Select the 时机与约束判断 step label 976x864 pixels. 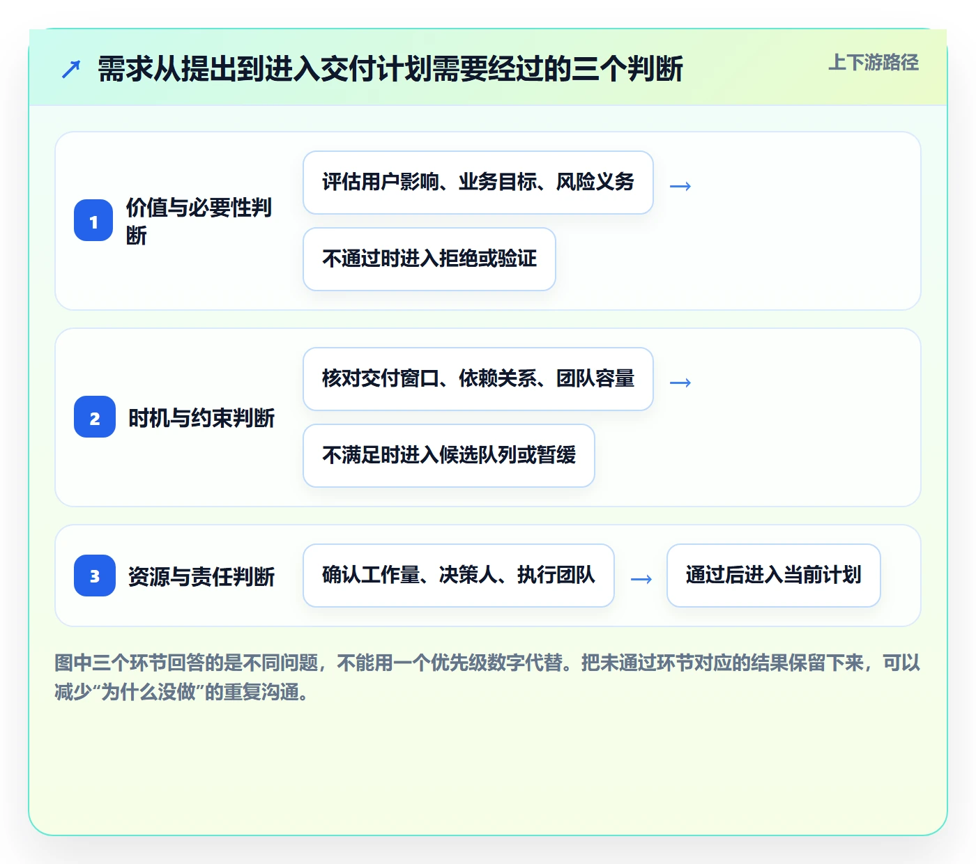click(x=201, y=417)
